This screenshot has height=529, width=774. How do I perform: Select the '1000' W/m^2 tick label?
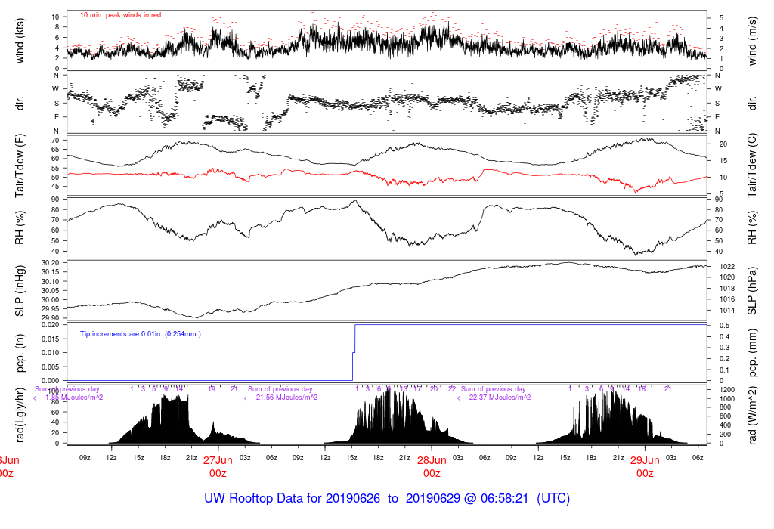[x=727, y=399]
